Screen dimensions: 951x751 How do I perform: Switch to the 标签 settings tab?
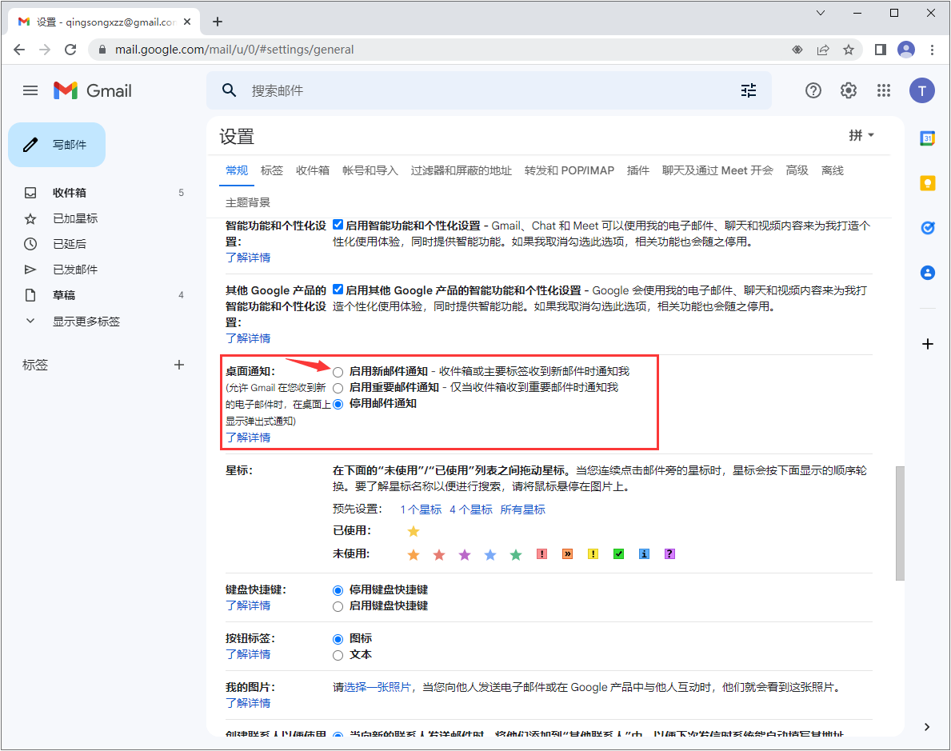coord(272,170)
